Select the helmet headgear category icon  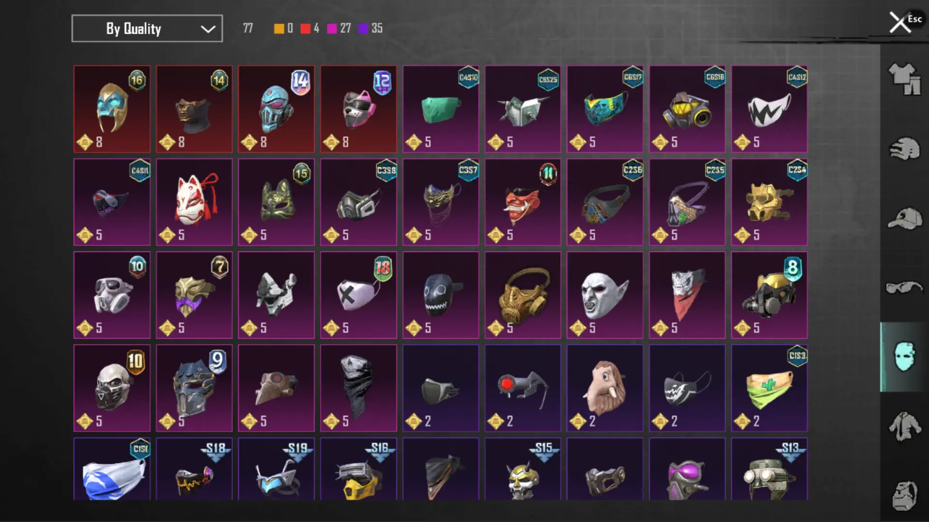tap(904, 149)
